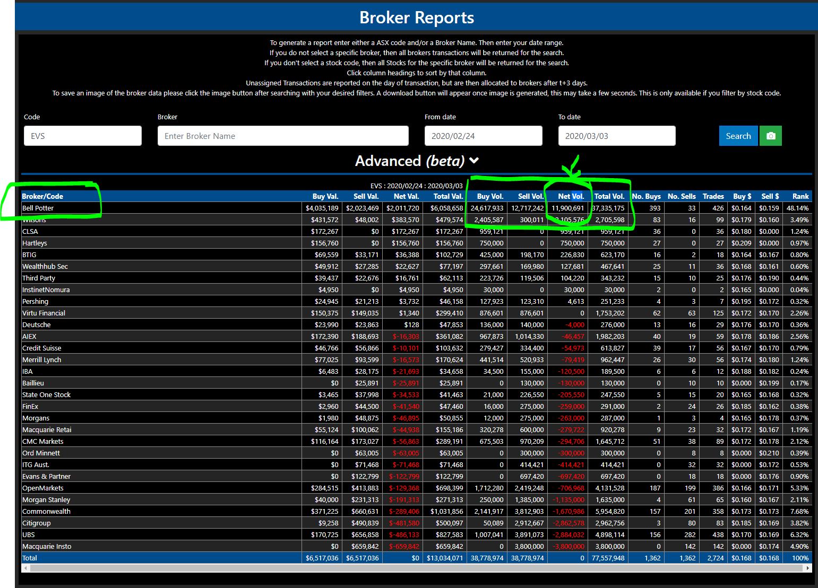Image resolution: width=818 pixels, height=588 pixels.
Task: Select the Hartleys broker name
Action: (x=35, y=243)
